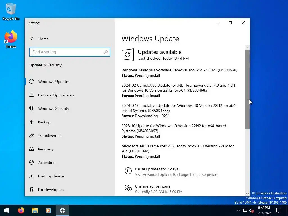Open the media player taskbar icon
Image resolution: width=288 pixels, height=216 pixels.
tap(48, 210)
